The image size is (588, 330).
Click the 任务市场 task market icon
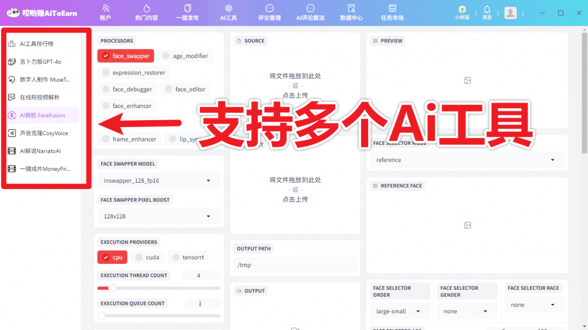click(x=392, y=9)
